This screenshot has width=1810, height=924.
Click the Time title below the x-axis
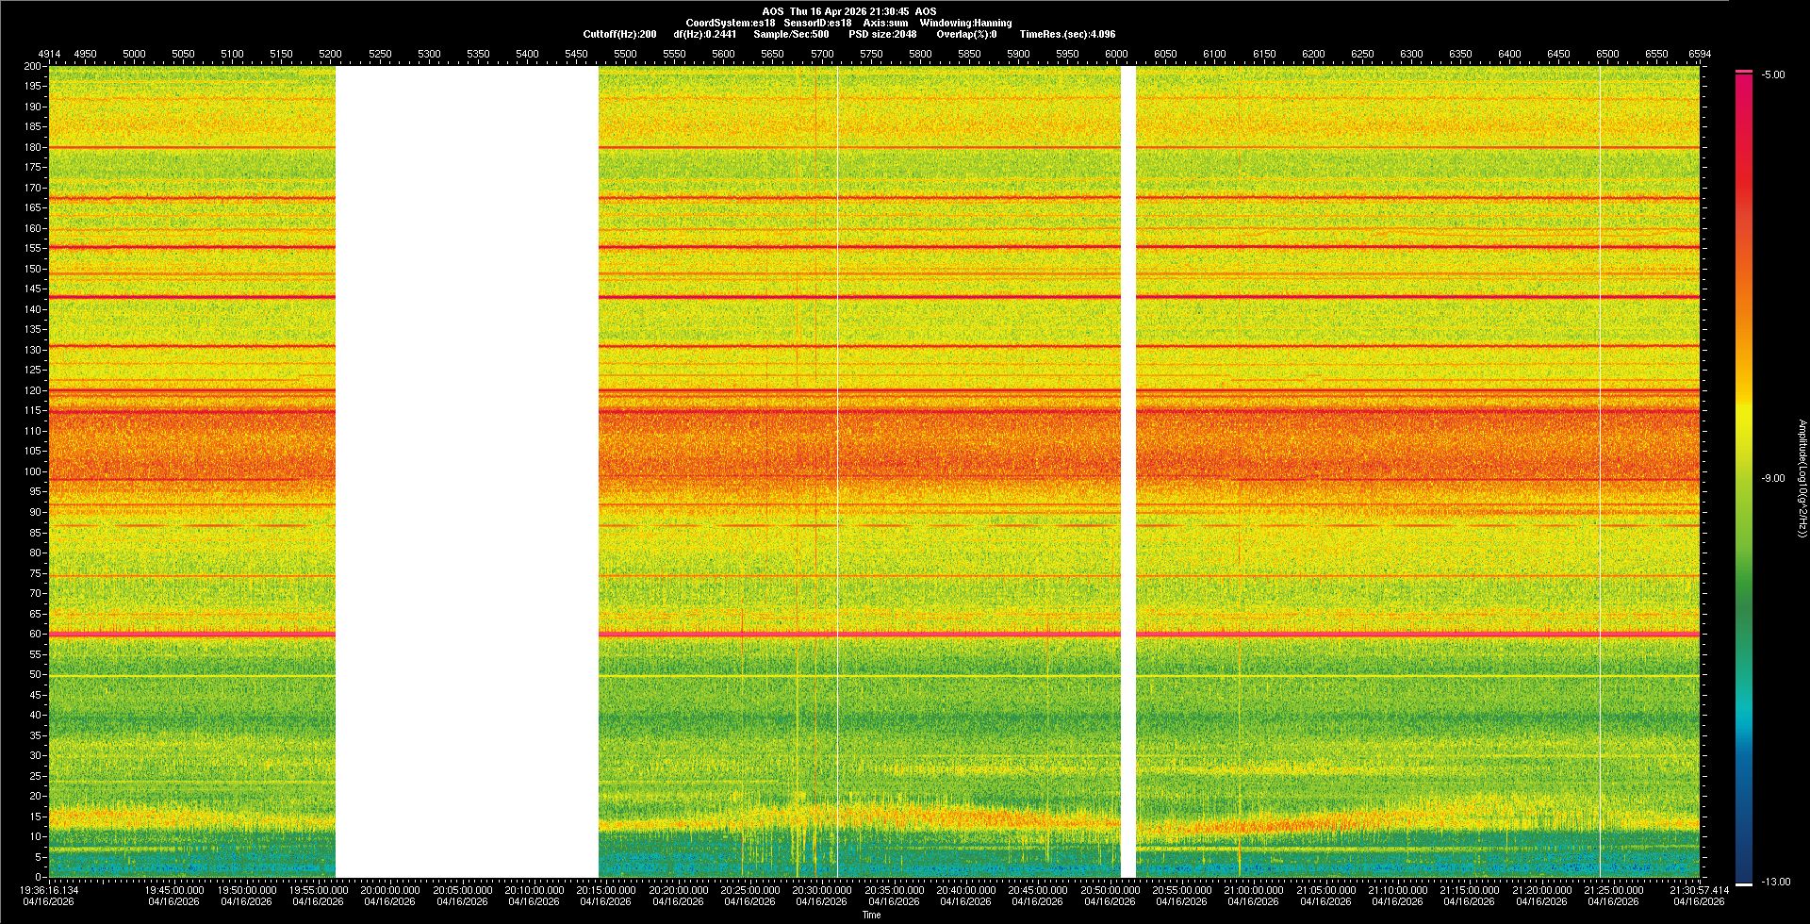tap(871, 915)
